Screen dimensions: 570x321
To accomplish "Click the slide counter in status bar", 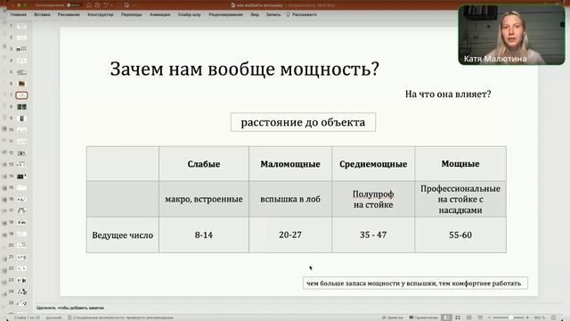I will pyautogui.click(x=27, y=317).
